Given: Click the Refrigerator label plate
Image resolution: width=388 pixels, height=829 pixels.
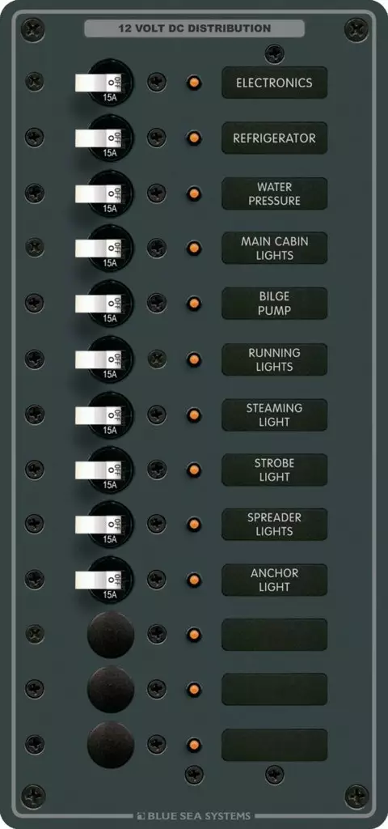Looking at the screenshot, I should pos(275,138).
